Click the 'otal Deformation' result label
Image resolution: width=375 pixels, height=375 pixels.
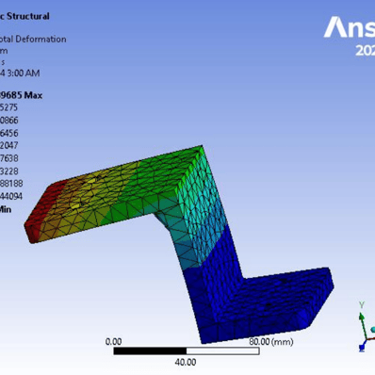[33, 40]
